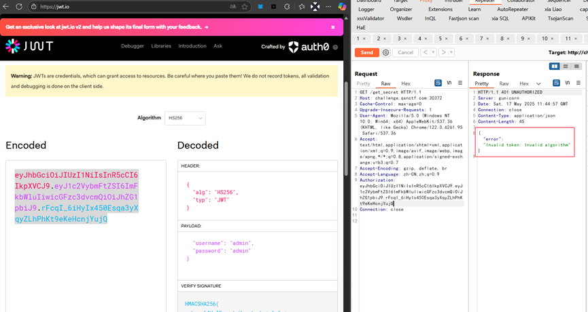Click the profile avatar icon in browser toolbar
Viewport: 588px width, 312px height.
315,7
